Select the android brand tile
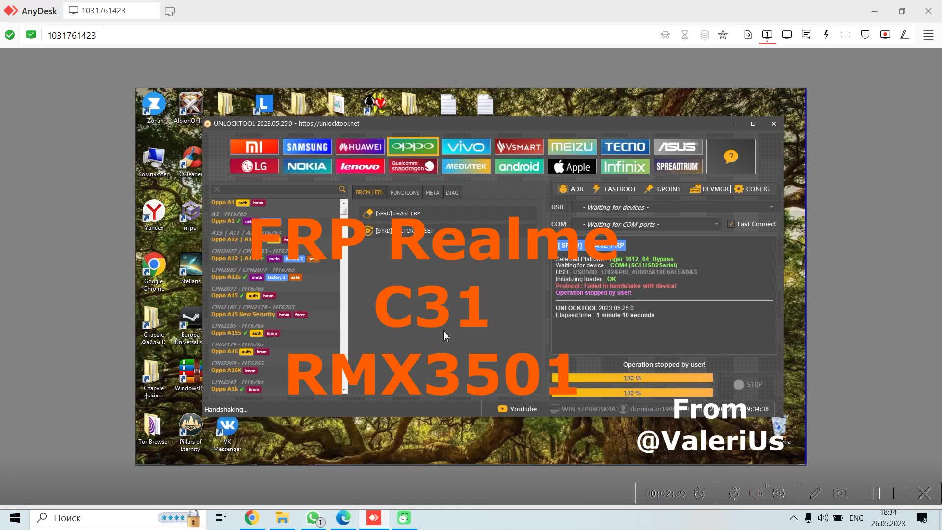942x530 pixels. coord(519,166)
